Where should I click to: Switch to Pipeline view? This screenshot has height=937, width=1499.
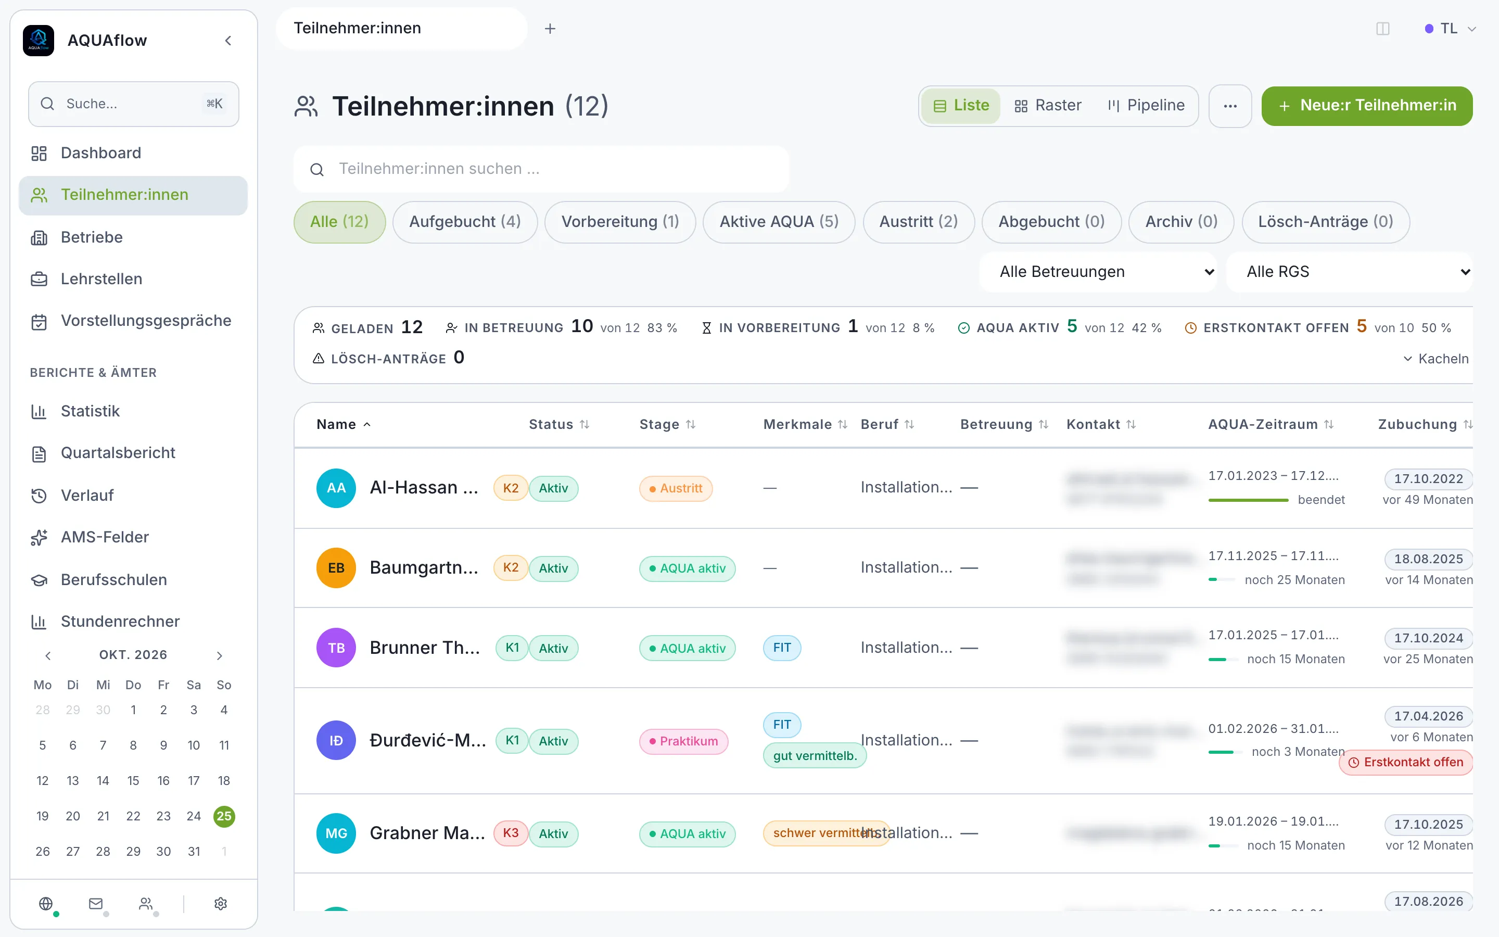pos(1146,106)
